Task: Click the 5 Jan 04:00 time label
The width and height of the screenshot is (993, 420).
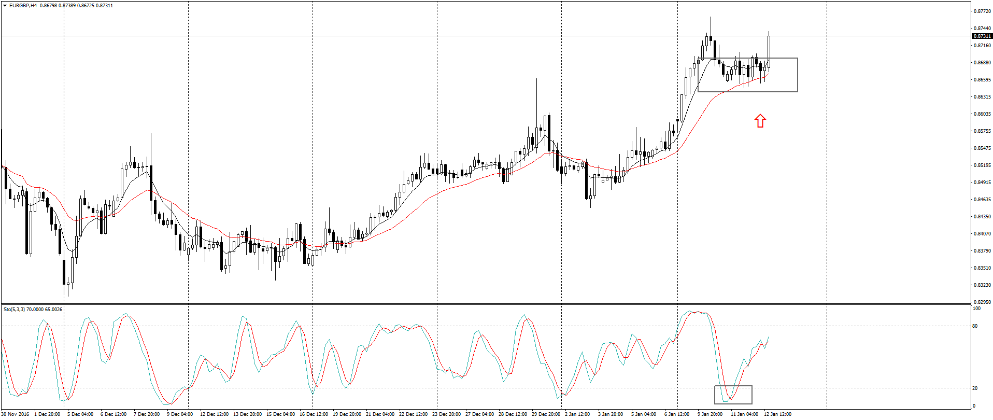Action: [644, 414]
